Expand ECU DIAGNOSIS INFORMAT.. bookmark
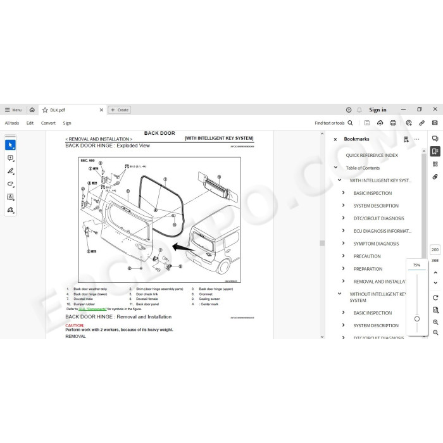 (343, 230)
